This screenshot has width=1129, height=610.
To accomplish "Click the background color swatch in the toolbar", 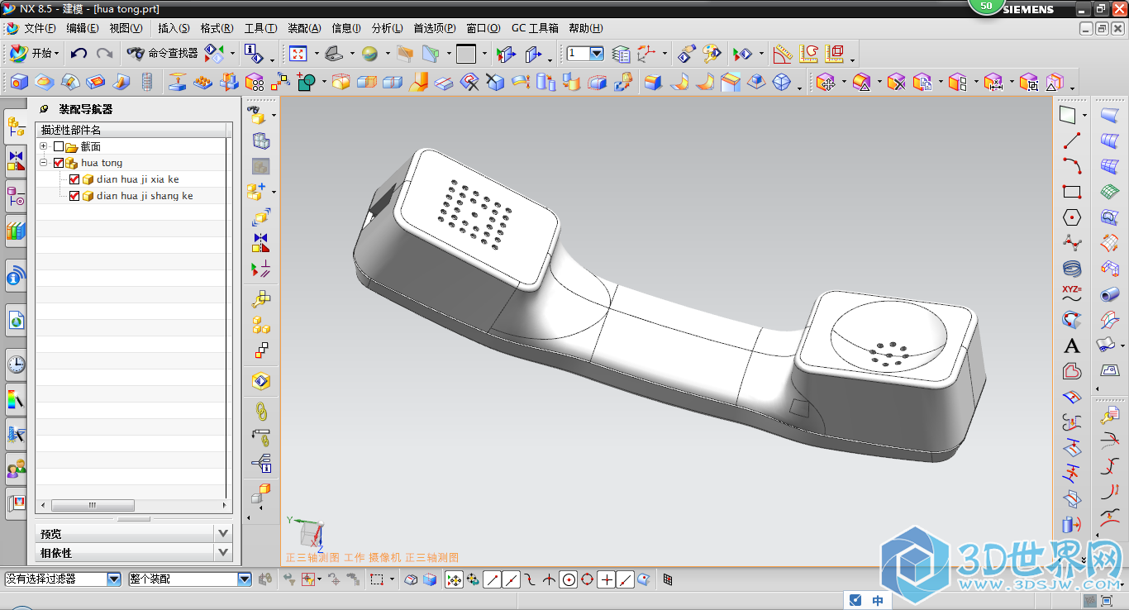I will [x=466, y=54].
